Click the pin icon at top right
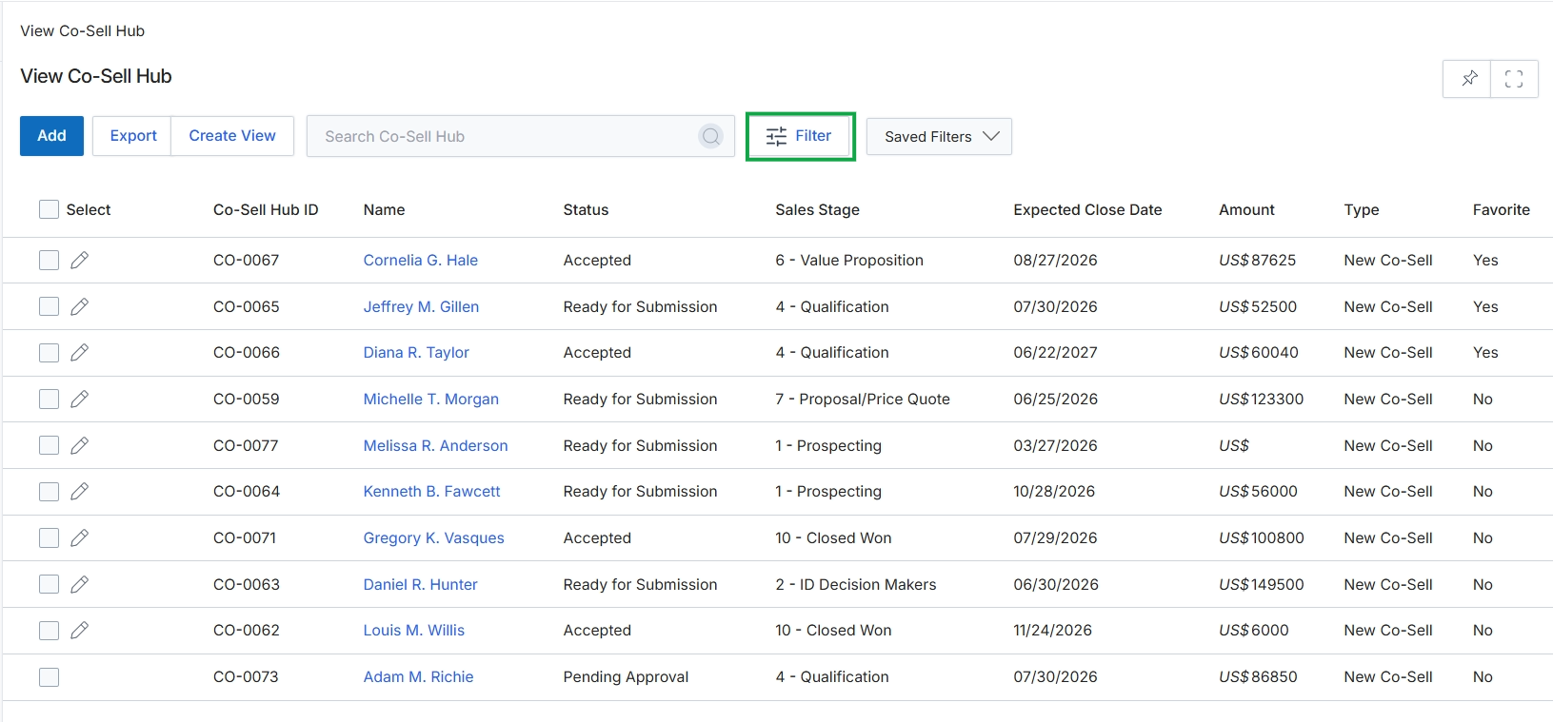The width and height of the screenshot is (1553, 722). tap(1469, 79)
